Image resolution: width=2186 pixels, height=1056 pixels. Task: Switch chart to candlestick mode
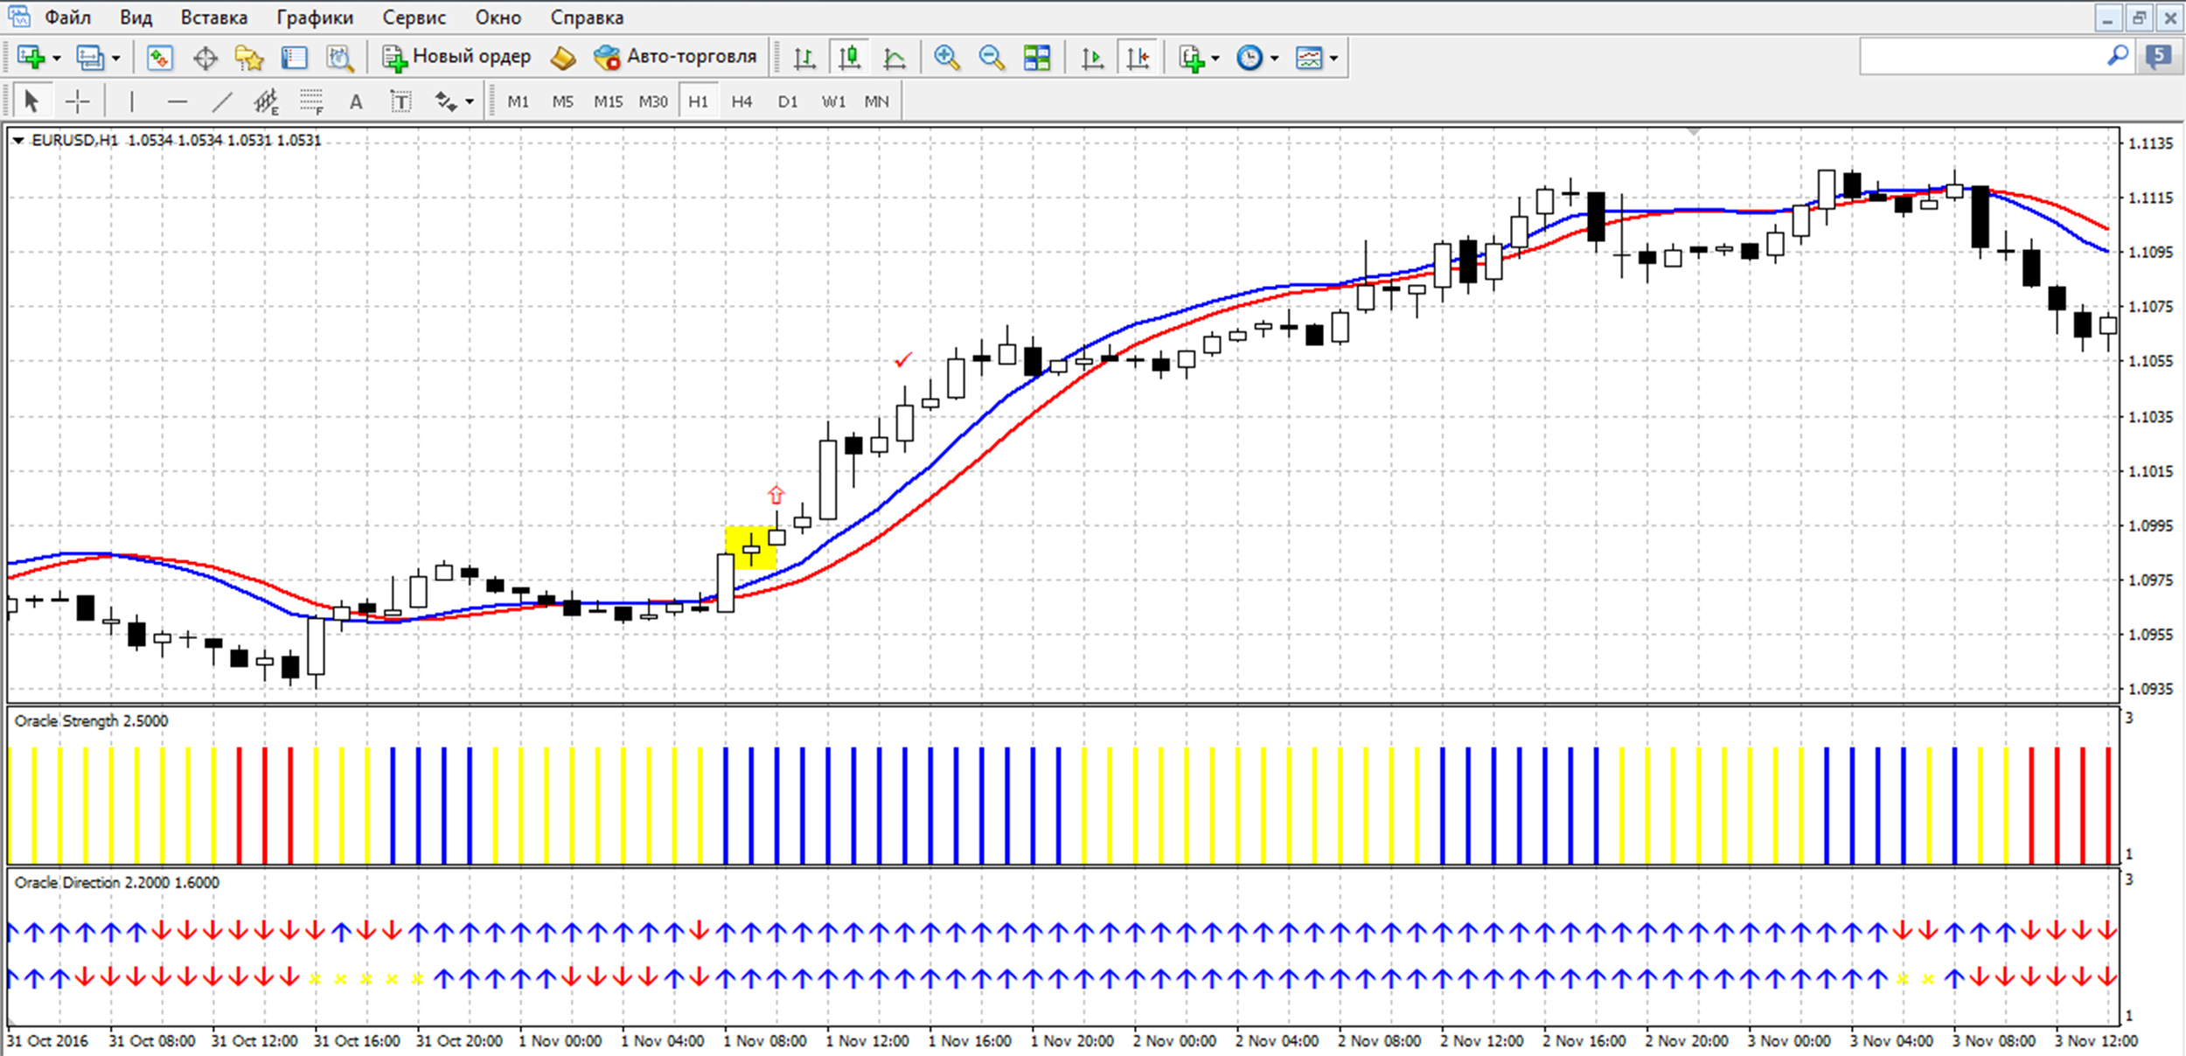(x=849, y=58)
